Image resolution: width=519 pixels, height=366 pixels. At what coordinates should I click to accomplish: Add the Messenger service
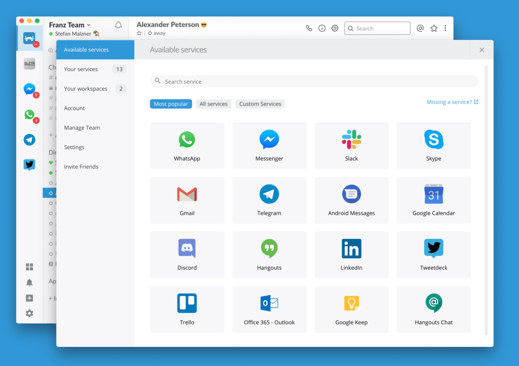(269, 146)
